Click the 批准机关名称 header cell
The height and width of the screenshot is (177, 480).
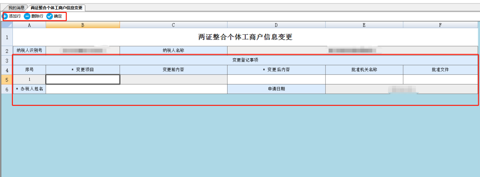[x=364, y=70]
